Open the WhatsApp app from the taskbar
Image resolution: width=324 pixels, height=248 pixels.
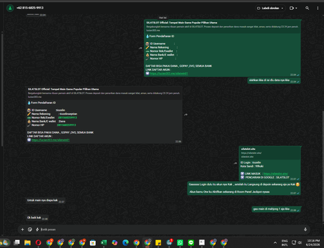pos(180,243)
